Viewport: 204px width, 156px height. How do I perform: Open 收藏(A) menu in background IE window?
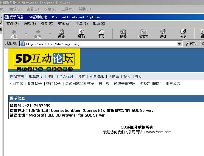[x=50, y=9]
